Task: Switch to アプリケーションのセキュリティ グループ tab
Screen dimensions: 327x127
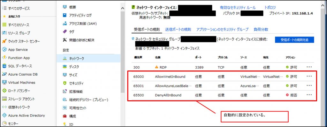Action: tap(222, 30)
